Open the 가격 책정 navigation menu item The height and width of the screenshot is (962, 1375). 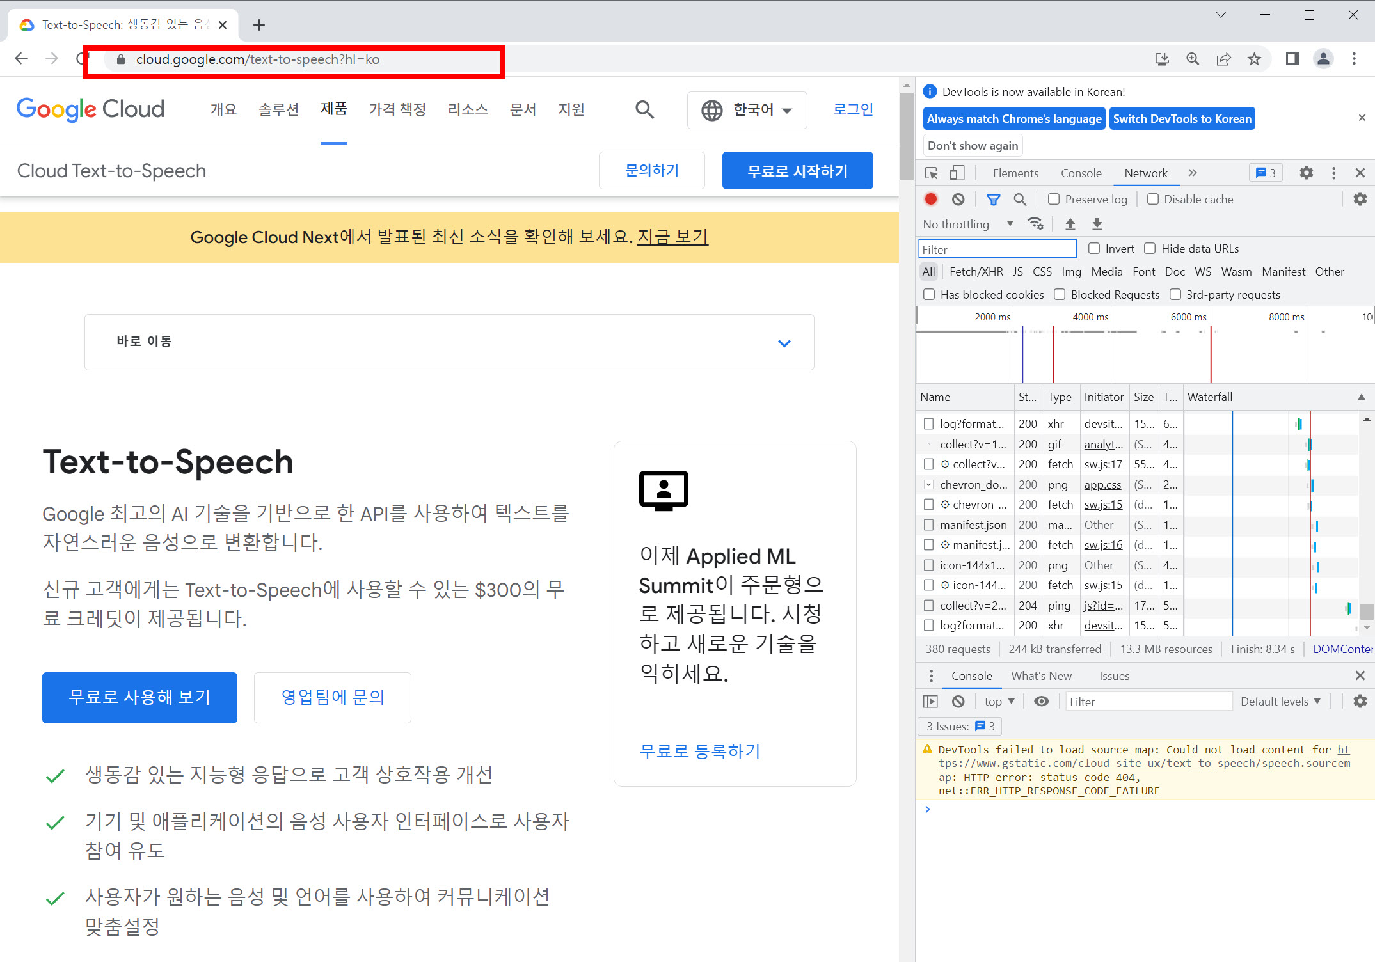click(397, 110)
